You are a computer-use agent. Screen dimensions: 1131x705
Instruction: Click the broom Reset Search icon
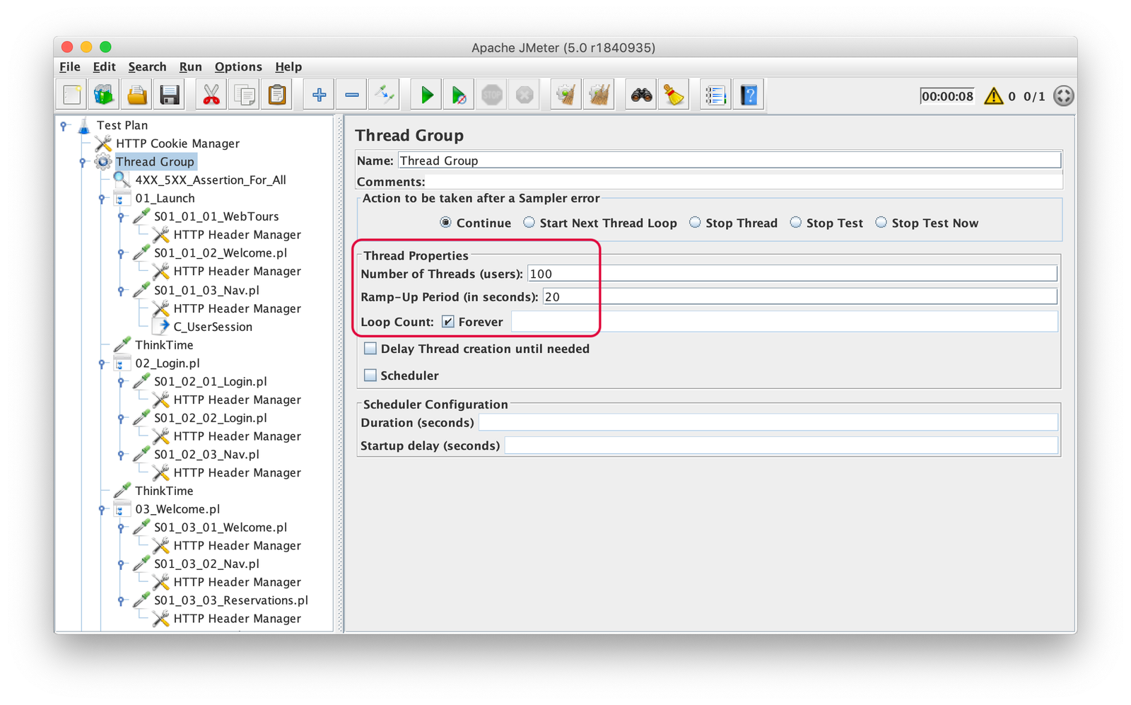tap(674, 95)
